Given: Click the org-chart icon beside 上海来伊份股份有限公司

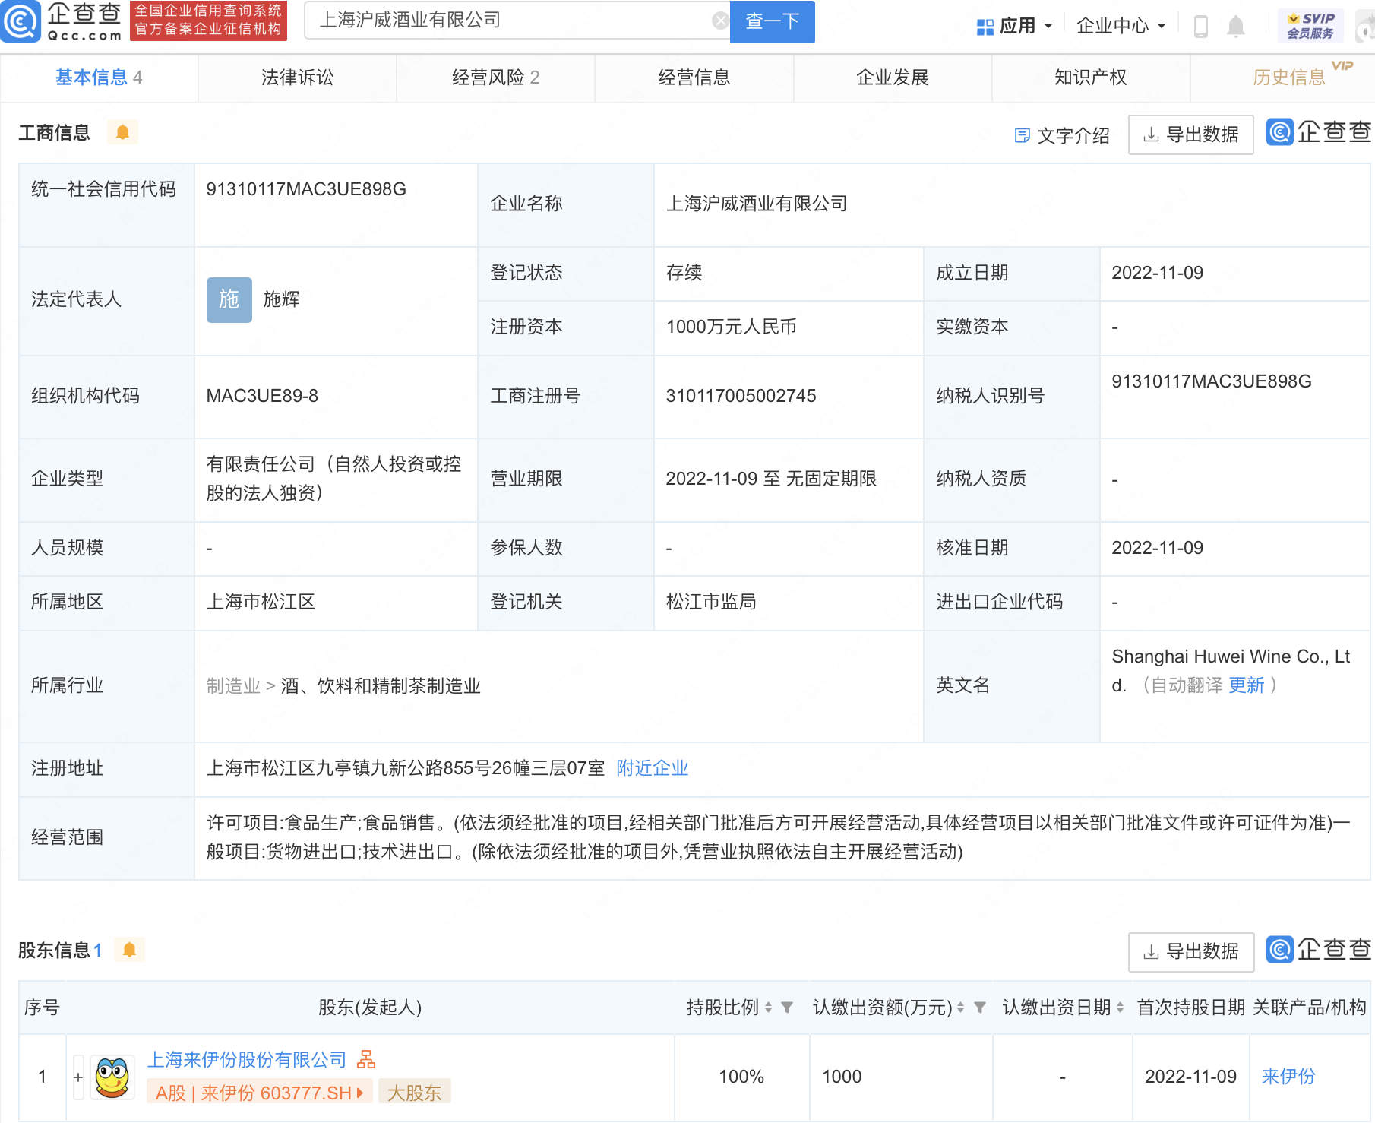Looking at the screenshot, I should pos(366,1059).
